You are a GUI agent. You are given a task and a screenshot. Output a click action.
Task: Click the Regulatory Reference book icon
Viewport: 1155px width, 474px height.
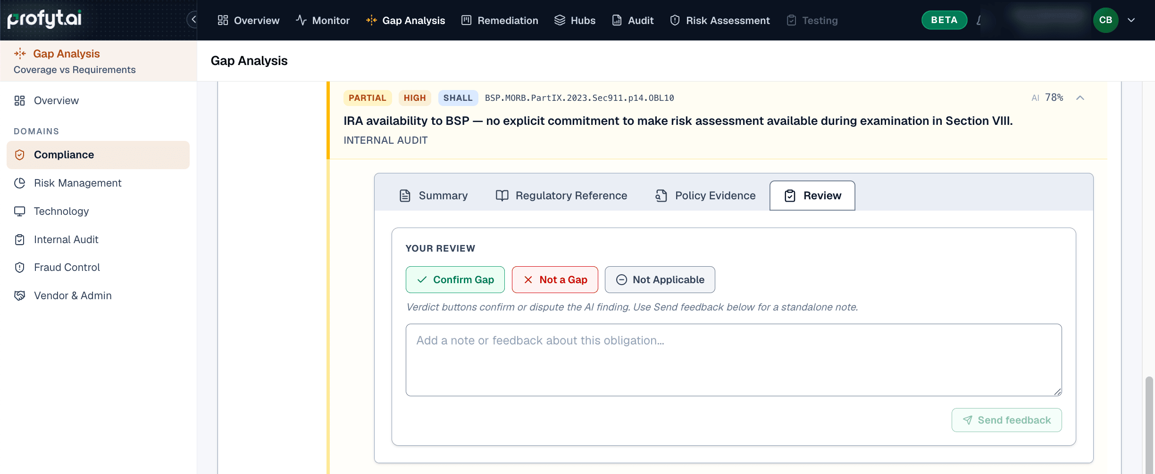click(502, 196)
